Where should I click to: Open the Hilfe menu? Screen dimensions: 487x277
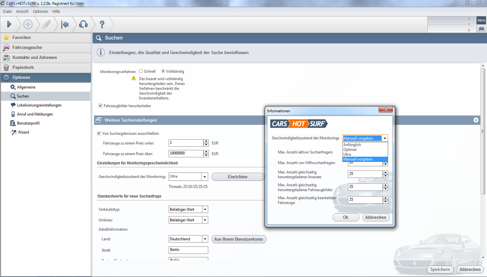(56, 12)
